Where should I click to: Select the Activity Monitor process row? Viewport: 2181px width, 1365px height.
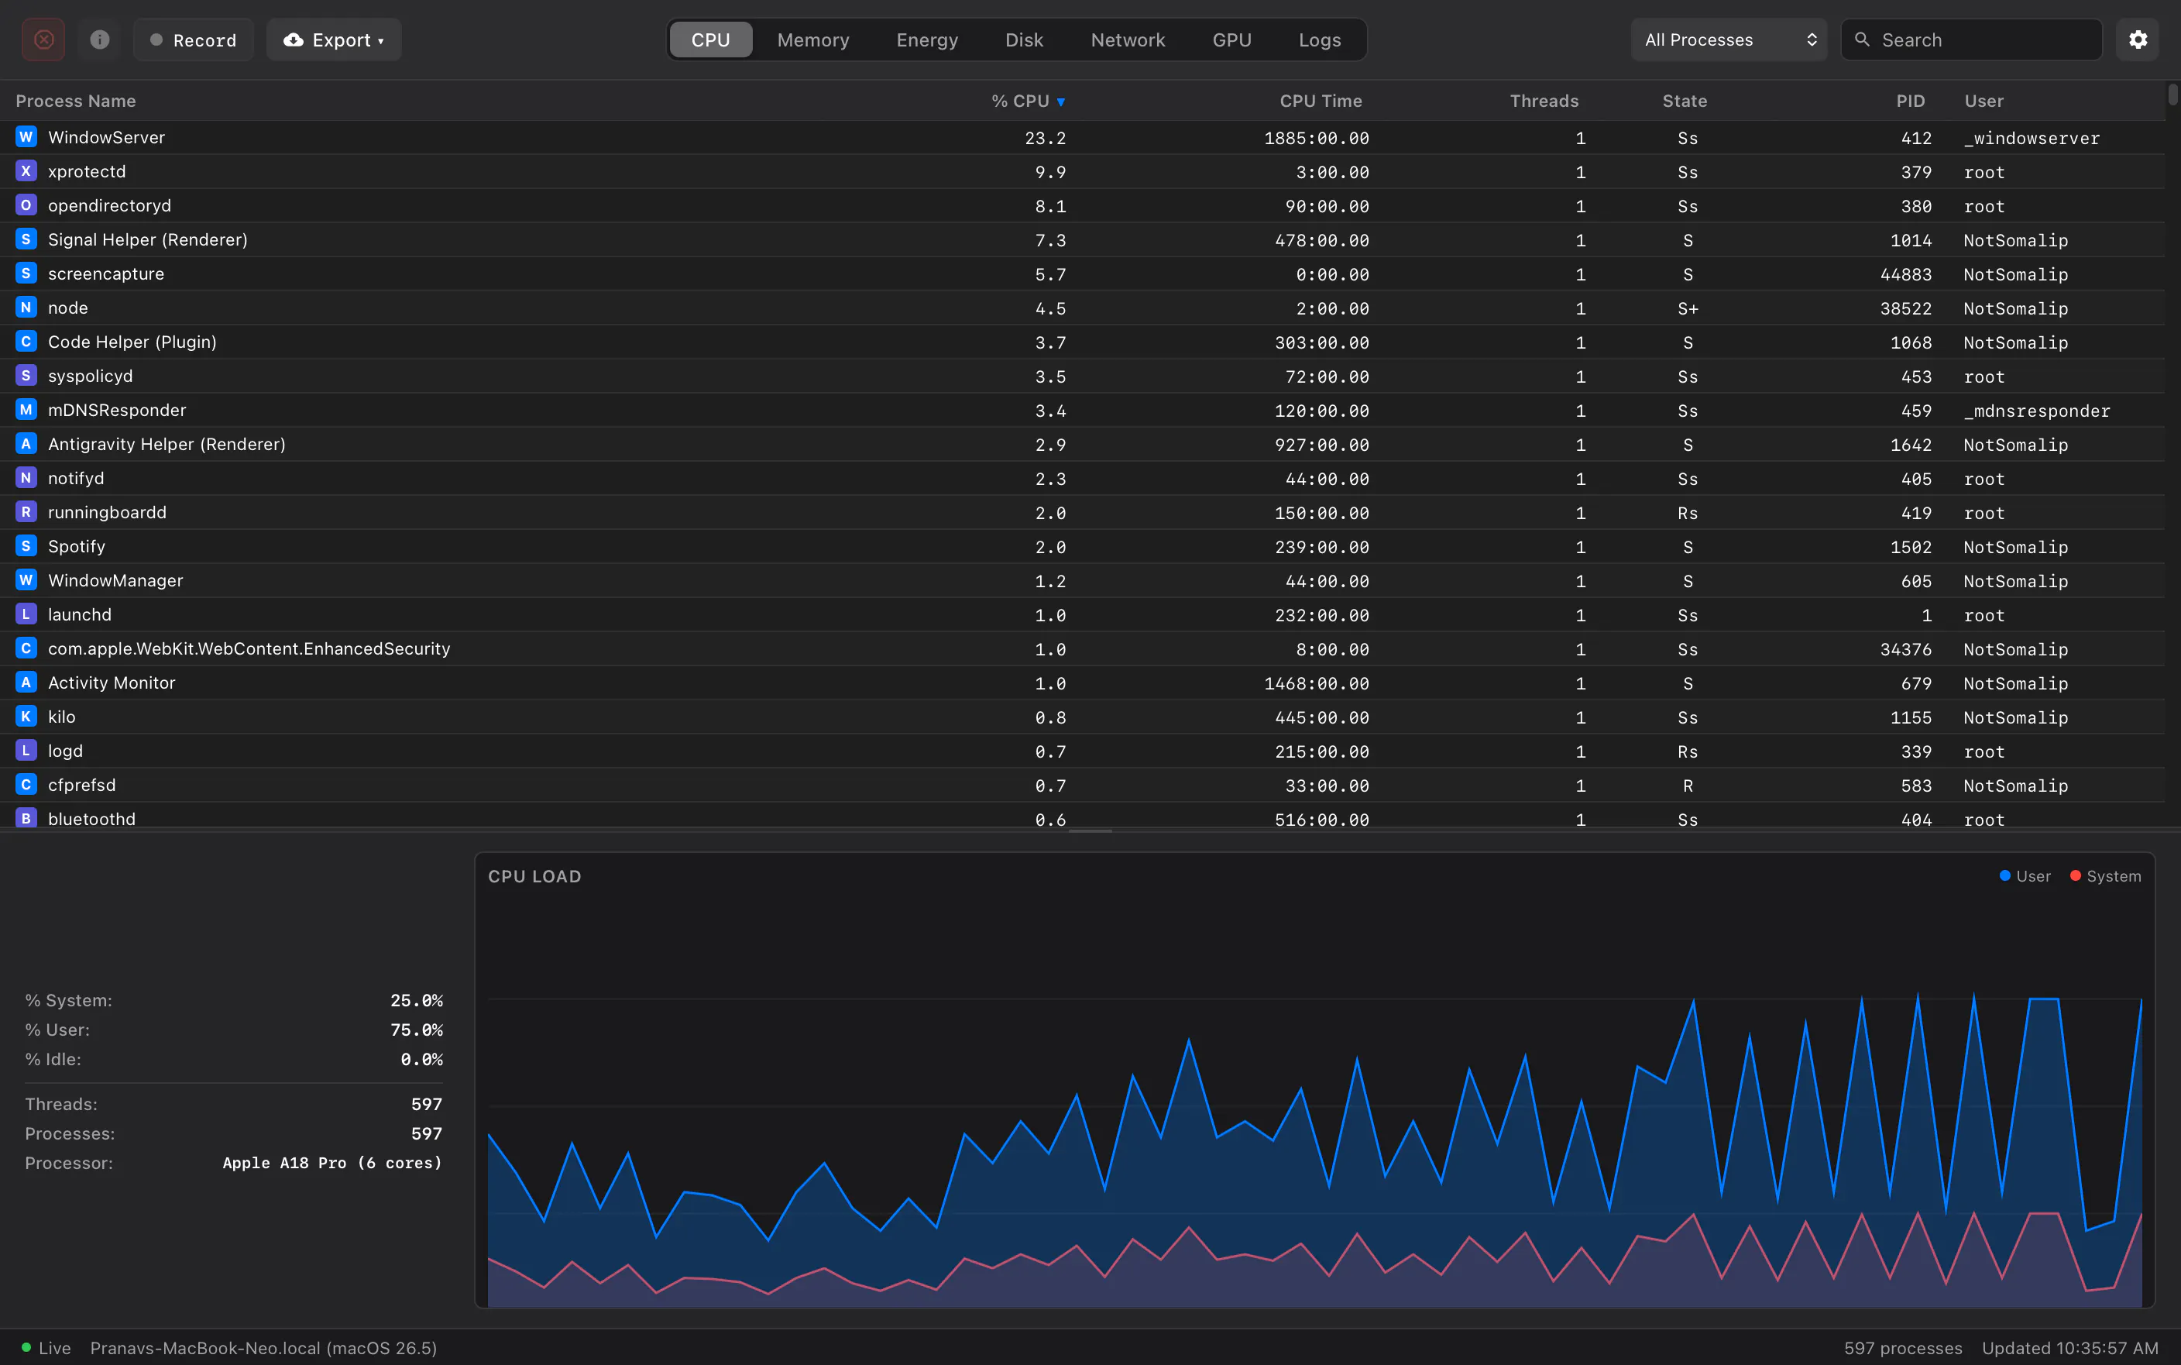(1083, 683)
